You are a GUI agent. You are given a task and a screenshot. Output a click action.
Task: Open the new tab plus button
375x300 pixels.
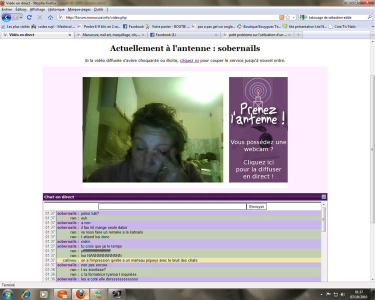298,35
